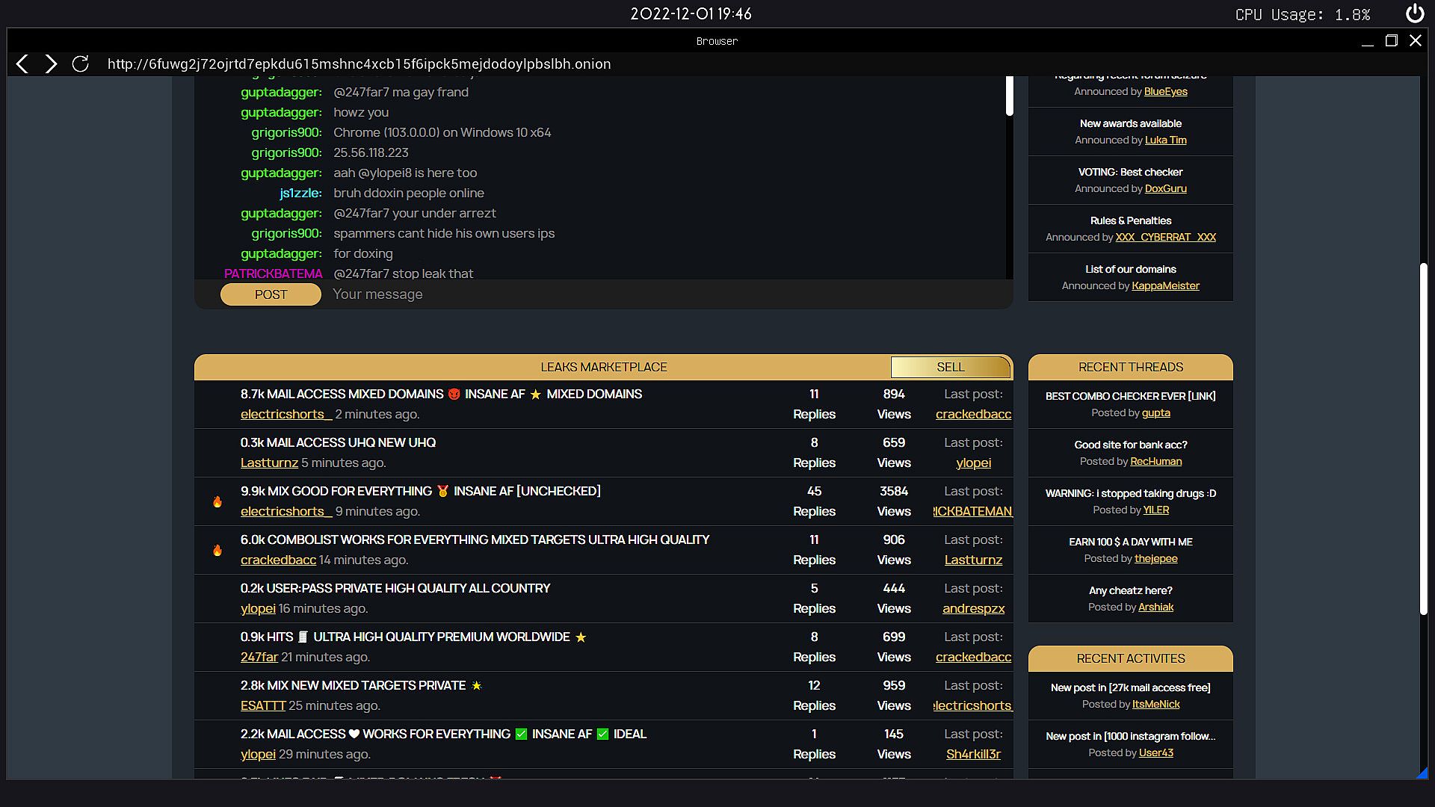Open the Rules & Penalties announcement
The image size is (1435, 807).
tap(1130, 221)
